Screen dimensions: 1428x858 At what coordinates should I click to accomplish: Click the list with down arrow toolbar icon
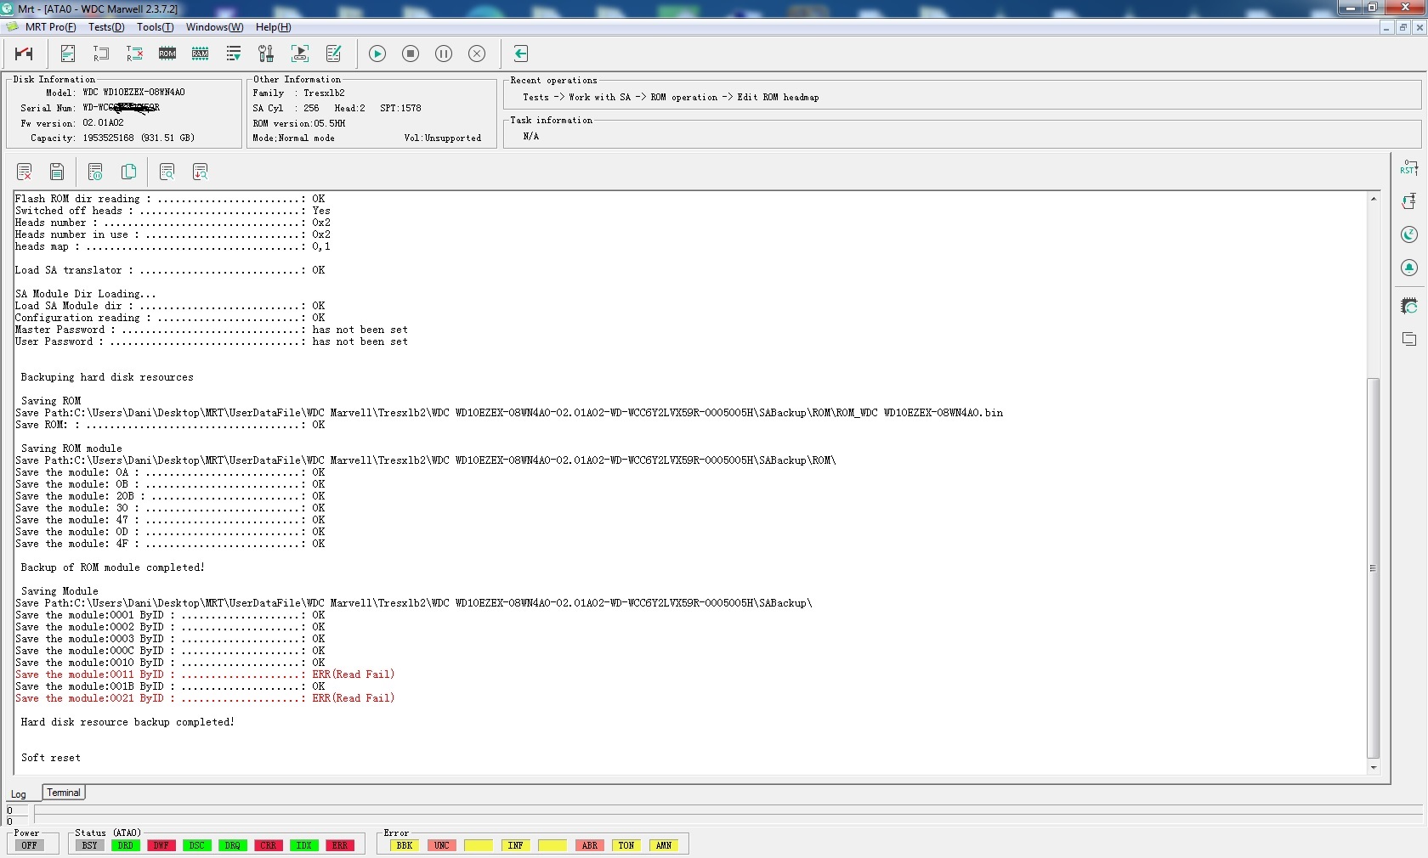[x=234, y=54]
